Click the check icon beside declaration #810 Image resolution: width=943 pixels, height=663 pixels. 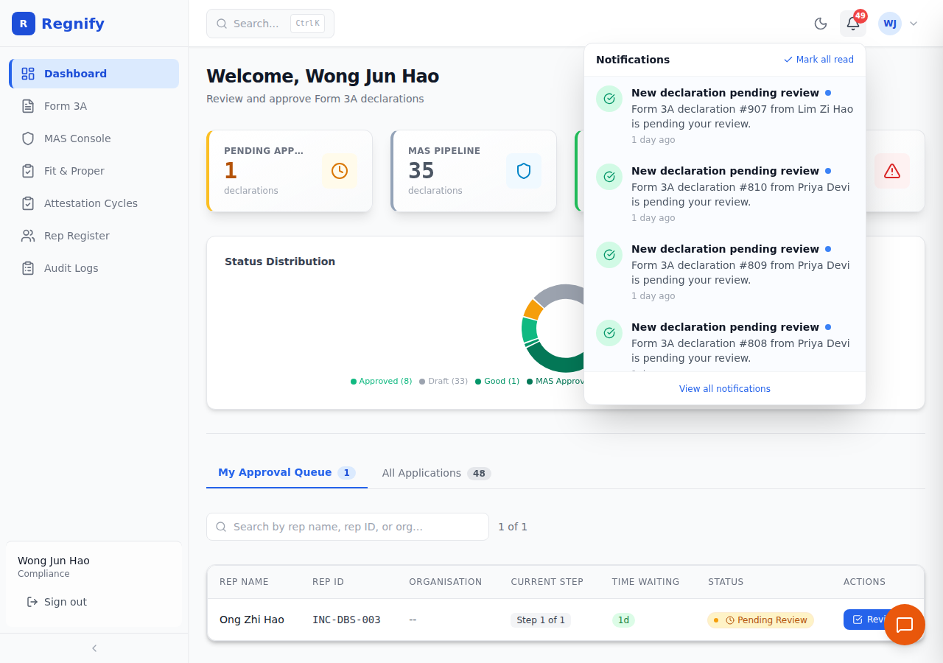(x=609, y=177)
